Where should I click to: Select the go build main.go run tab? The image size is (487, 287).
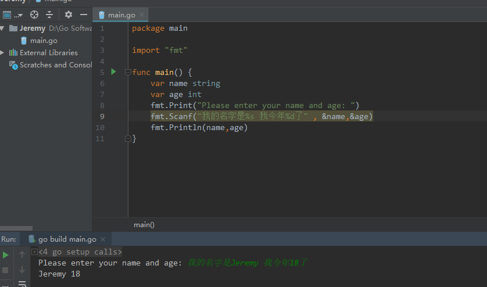coord(67,239)
